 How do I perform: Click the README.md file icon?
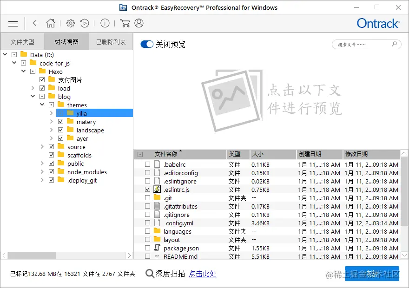pyautogui.click(x=157, y=256)
